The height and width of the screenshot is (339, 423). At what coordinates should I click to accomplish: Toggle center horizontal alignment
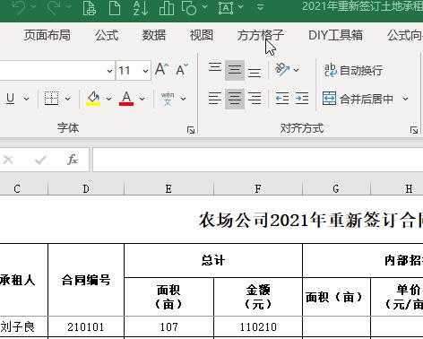point(235,99)
